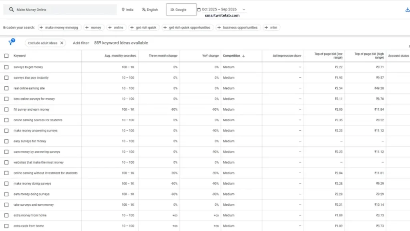
Task: Download keyword ideas with download icon
Action: pos(407,10)
